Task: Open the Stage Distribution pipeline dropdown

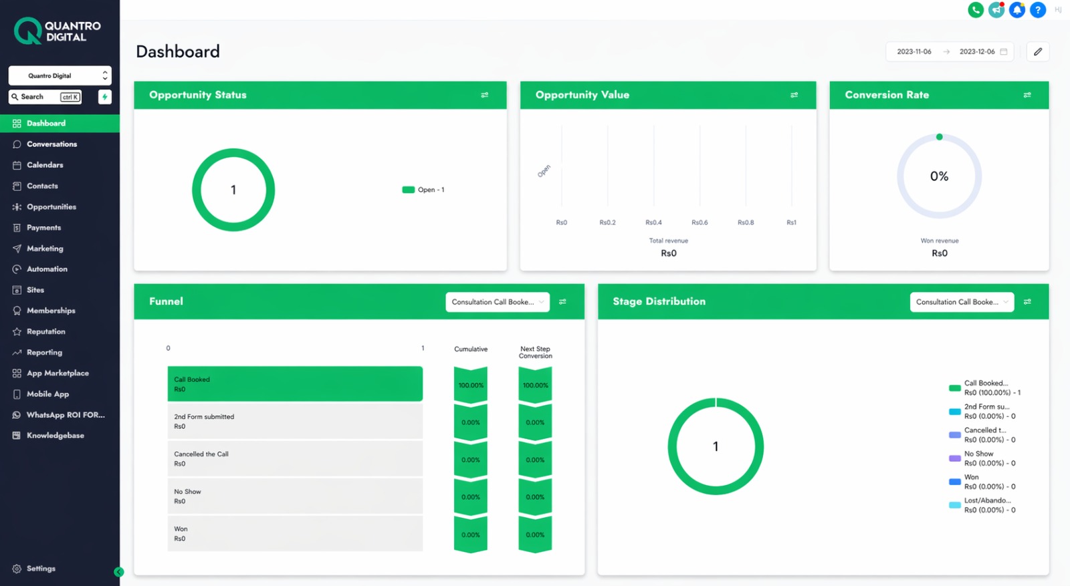Action: click(x=962, y=302)
